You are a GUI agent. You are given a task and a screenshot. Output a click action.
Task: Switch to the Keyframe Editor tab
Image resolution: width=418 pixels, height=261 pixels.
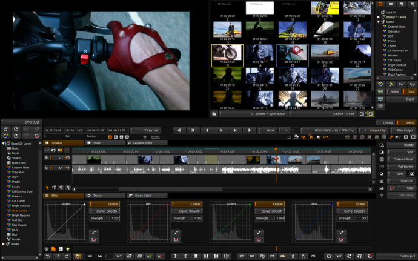click(x=147, y=143)
